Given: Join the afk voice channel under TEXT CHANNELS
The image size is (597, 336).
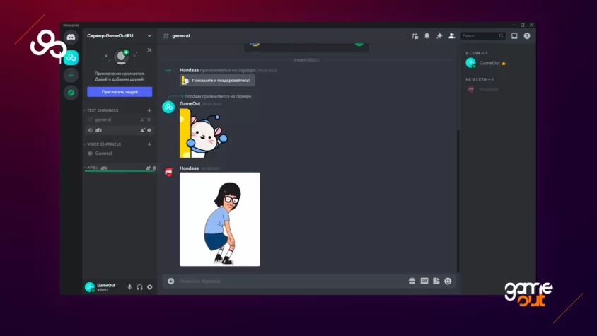Looking at the screenshot, I should [119, 130].
